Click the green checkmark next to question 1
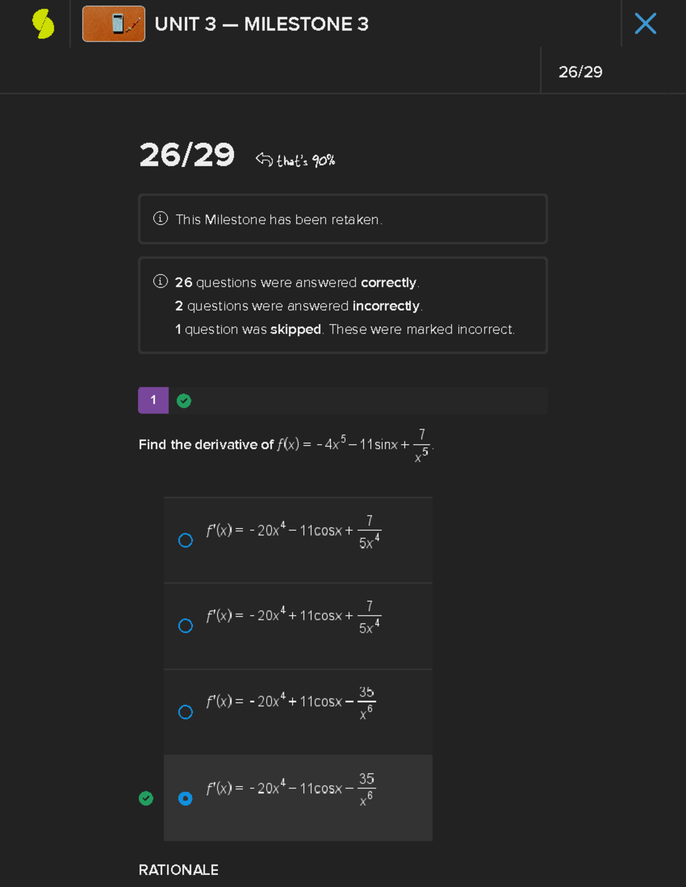686x887 pixels. pos(184,400)
